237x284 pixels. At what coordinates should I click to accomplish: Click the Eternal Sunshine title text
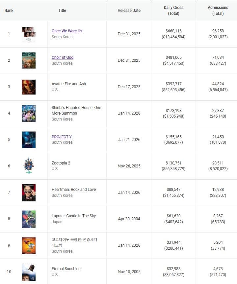(66, 269)
